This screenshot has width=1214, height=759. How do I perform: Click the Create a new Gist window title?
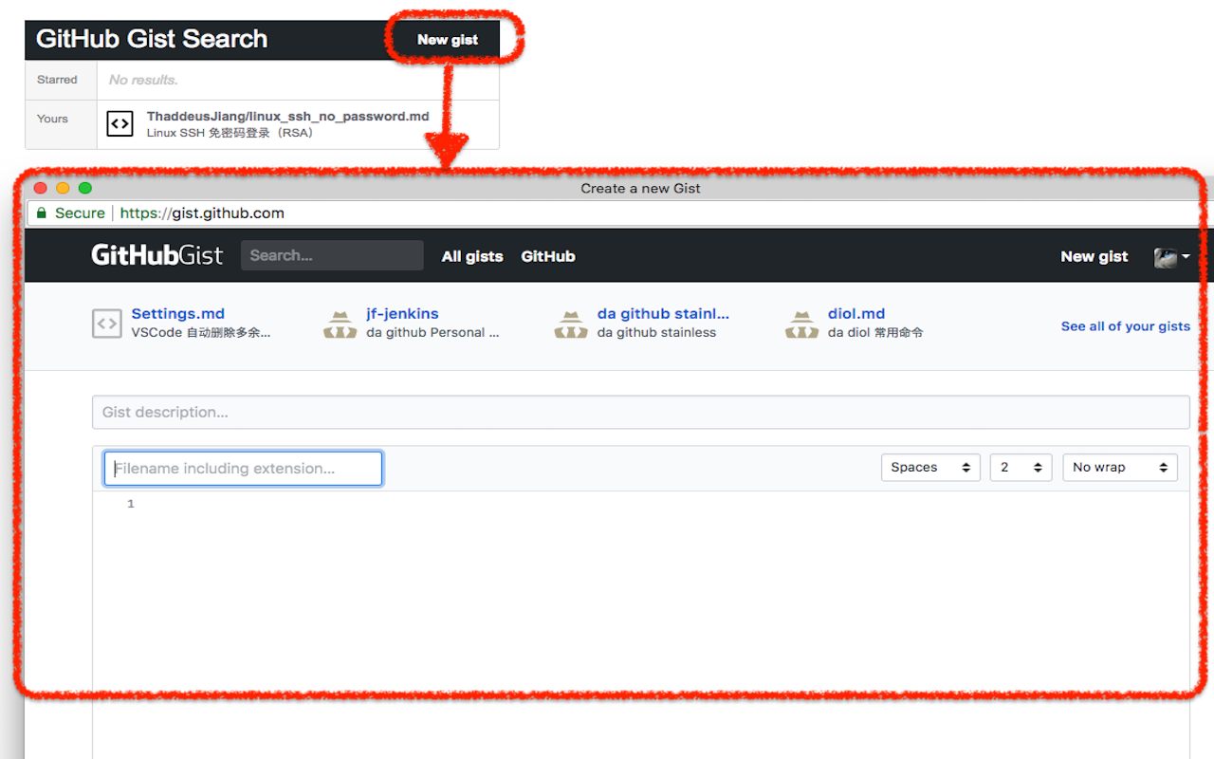(640, 188)
